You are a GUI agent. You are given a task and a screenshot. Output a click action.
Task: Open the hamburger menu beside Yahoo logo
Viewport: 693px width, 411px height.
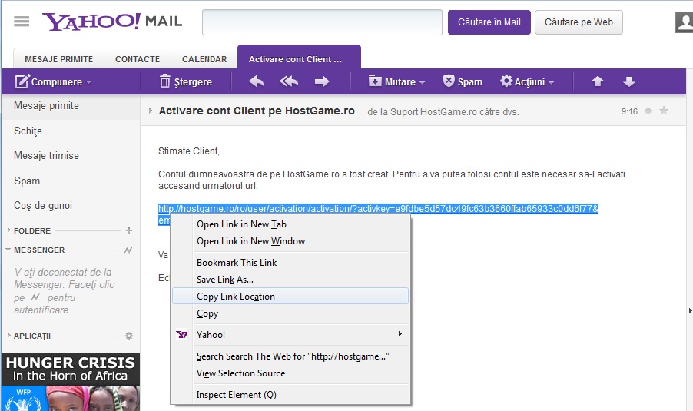pos(22,22)
